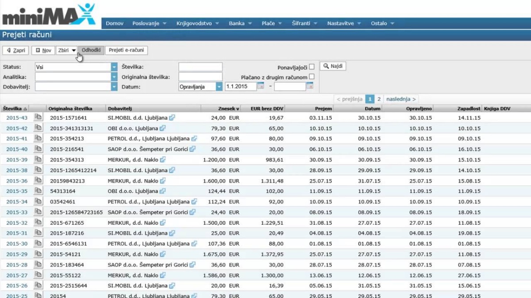Click the document icon beside invoice 2015-26
531x298 pixels.
coord(38,286)
